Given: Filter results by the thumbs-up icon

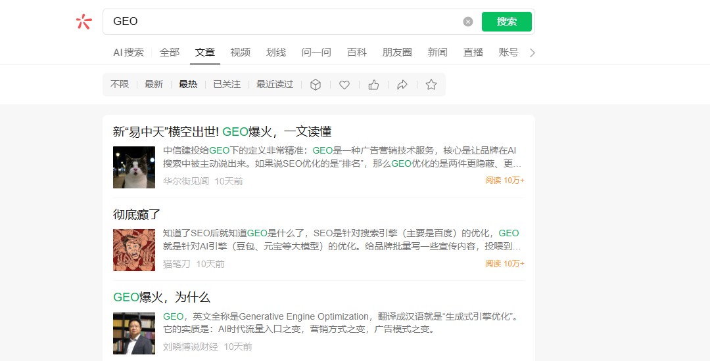Looking at the screenshot, I should pos(373,85).
